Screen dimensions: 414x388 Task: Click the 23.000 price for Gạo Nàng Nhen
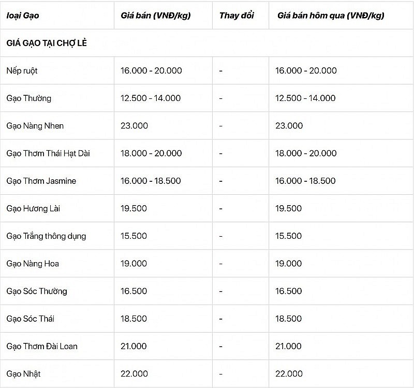coord(134,125)
